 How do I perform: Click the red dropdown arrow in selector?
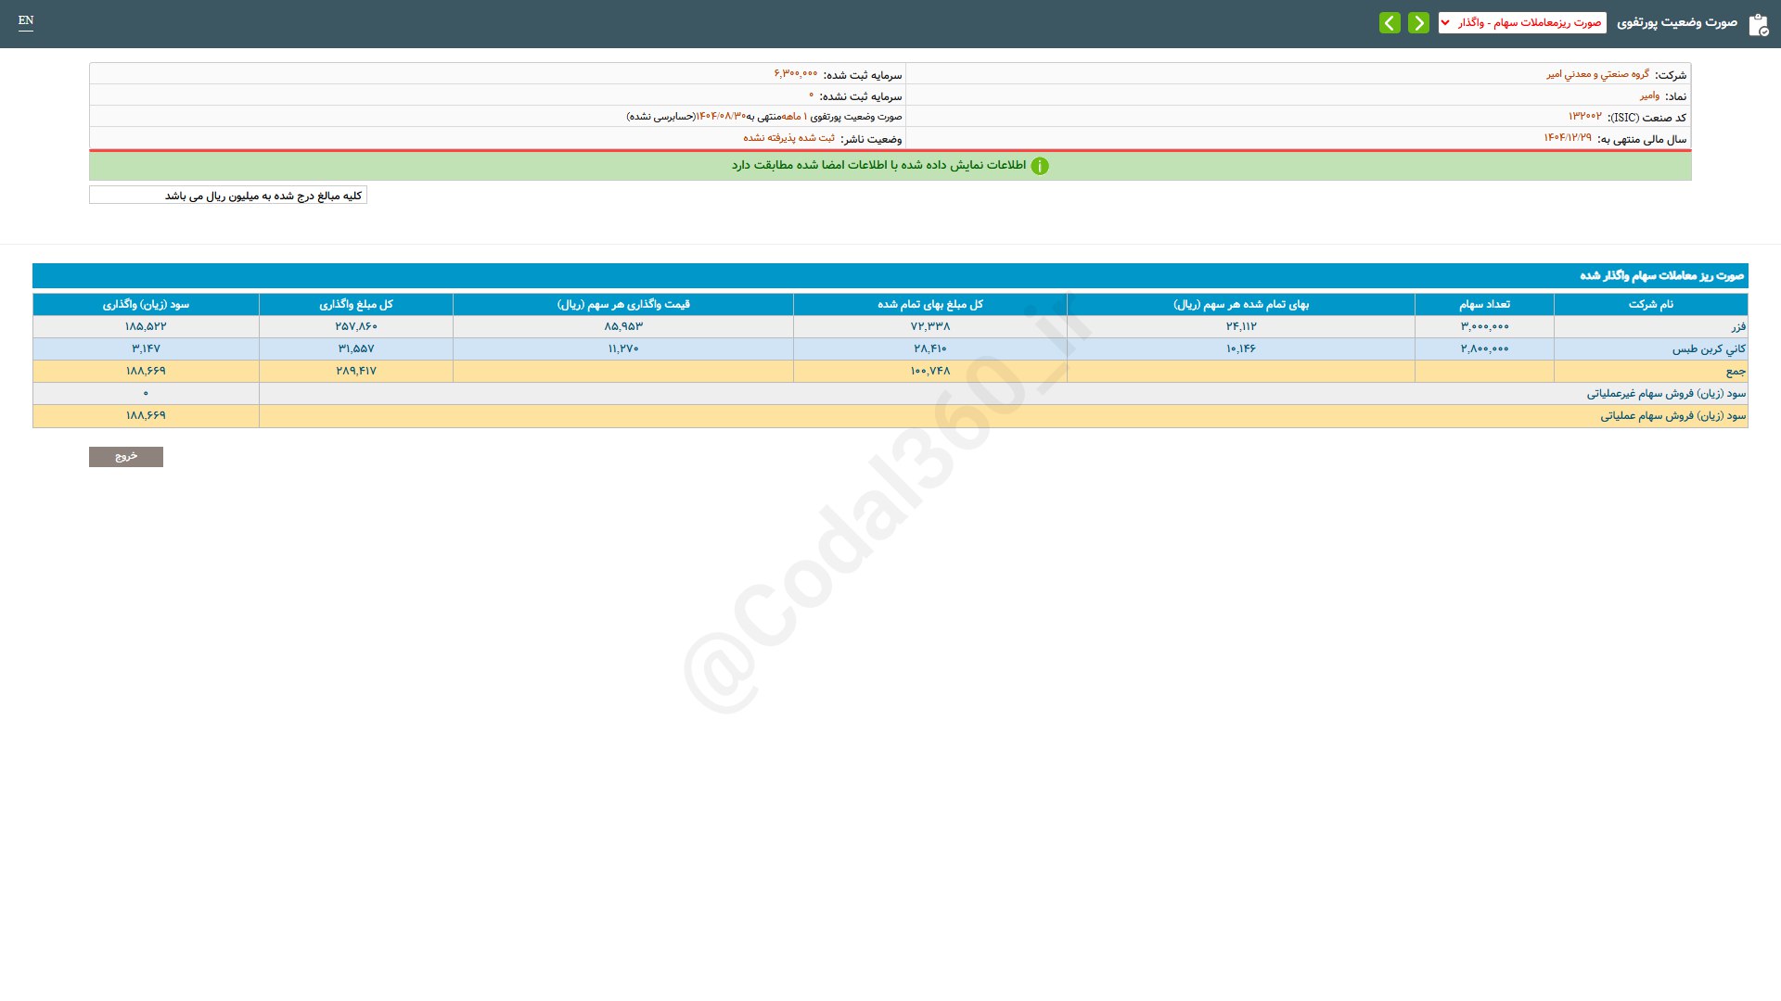(1445, 22)
